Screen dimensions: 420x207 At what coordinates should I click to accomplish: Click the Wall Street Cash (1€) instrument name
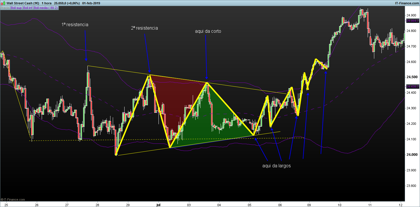tap(23, 3)
